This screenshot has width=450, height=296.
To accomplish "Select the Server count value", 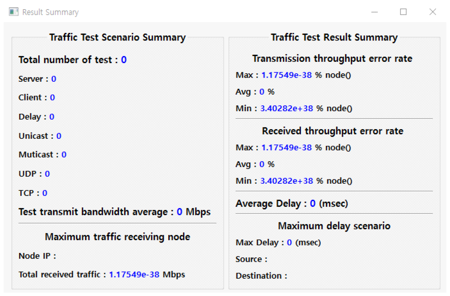I will (x=54, y=79).
